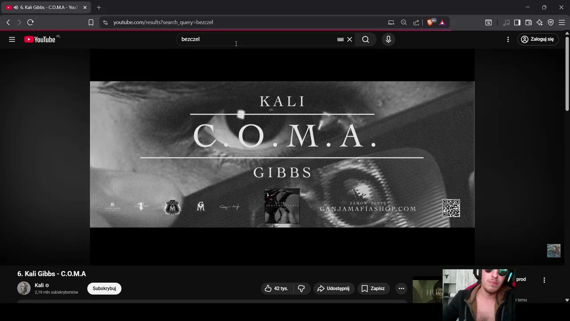Mute tab via speaker icon
The image size is (570, 321).
pos(16,8)
